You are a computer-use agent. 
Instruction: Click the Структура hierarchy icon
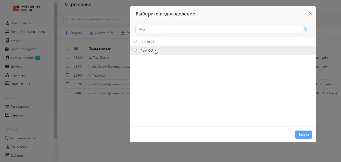pyautogui.click(x=7, y=75)
